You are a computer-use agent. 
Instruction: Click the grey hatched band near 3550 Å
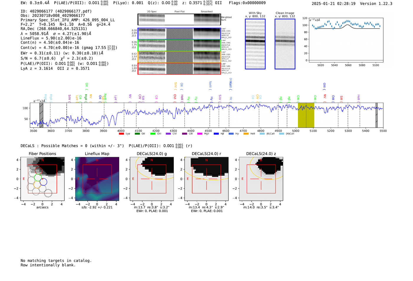pos(41,115)
